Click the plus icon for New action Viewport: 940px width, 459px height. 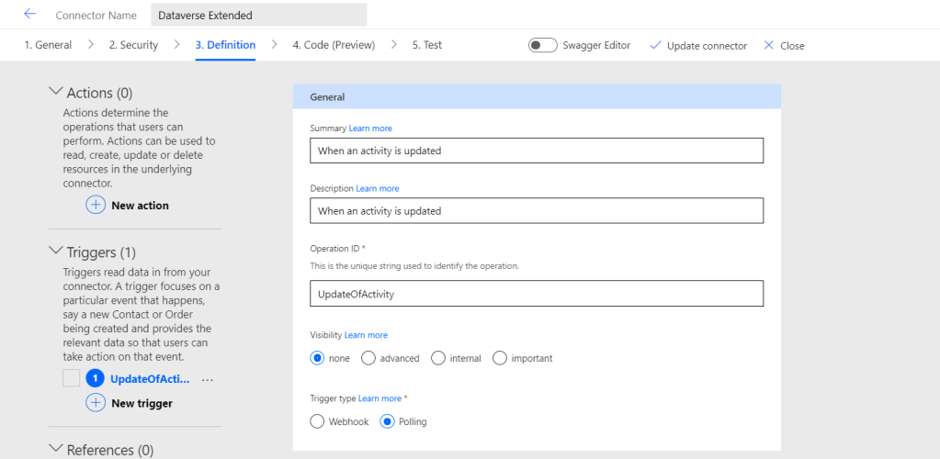[x=96, y=205]
